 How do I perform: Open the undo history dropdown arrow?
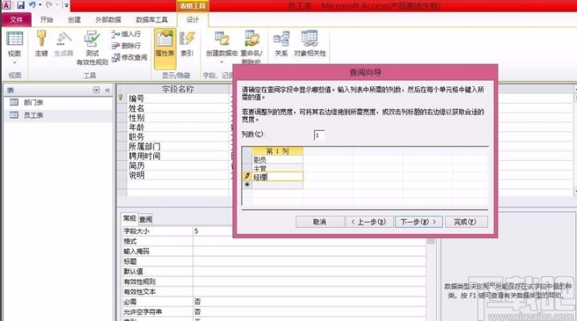(40, 5)
